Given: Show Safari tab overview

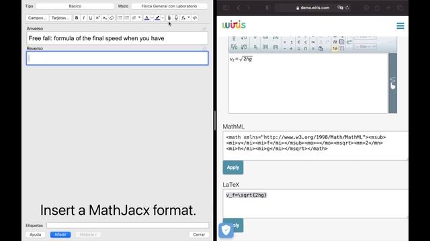Looking at the screenshot, I should coord(400,7).
